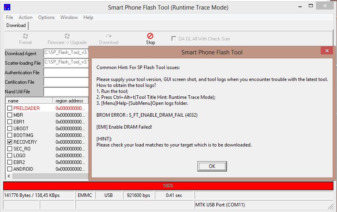Open the Window menu
Image resolution: width=337 pixels, height=212 pixels.
pyautogui.click(x=69, y=17)
